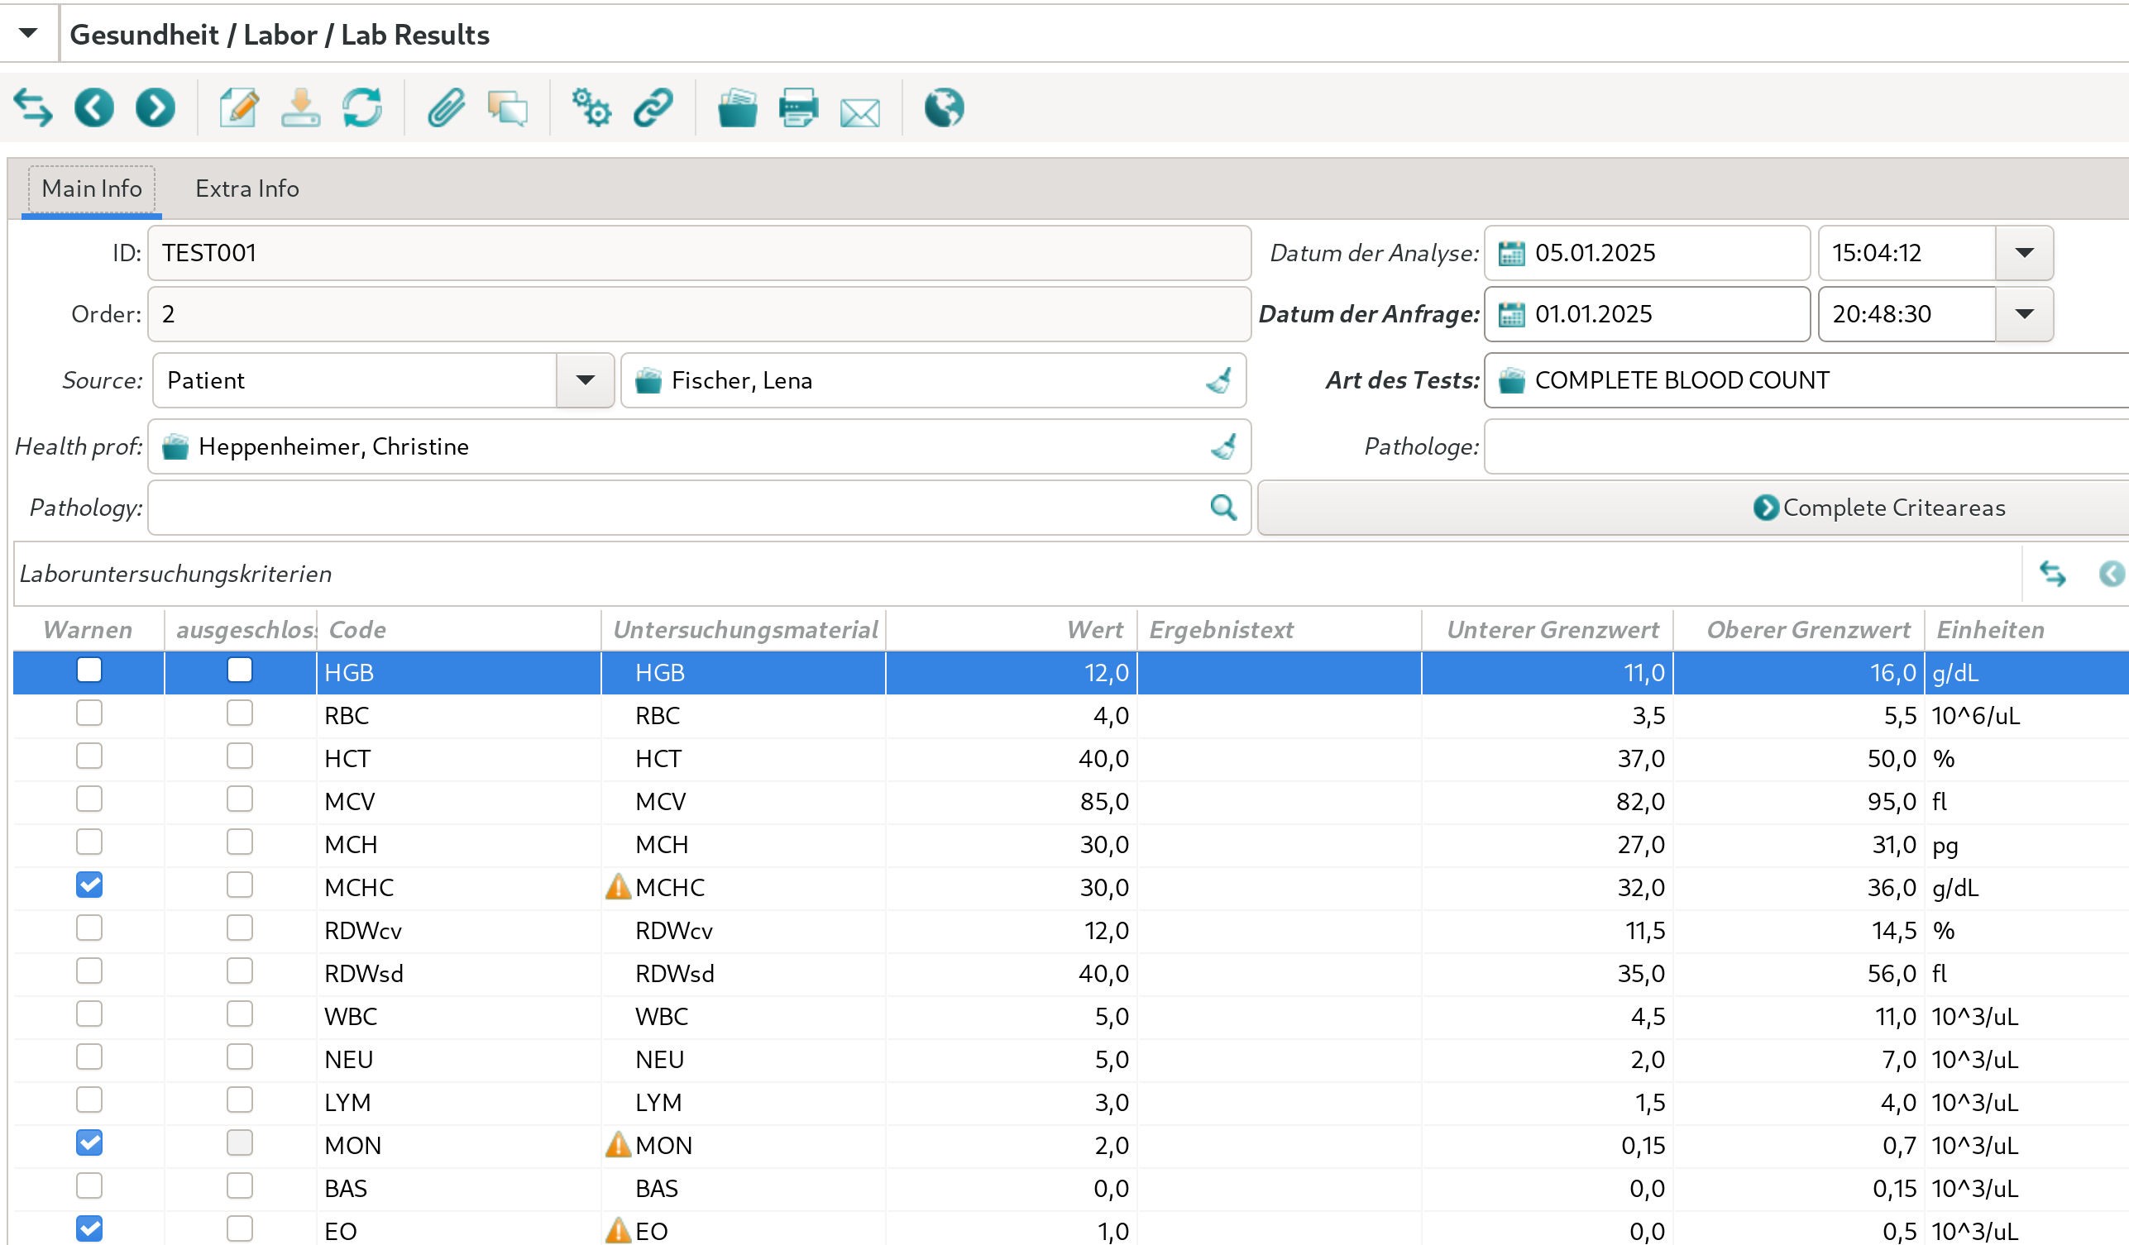Uncheck the Warnen checkbox for MCHC
2129x1245 pixels.
[89, 885]
